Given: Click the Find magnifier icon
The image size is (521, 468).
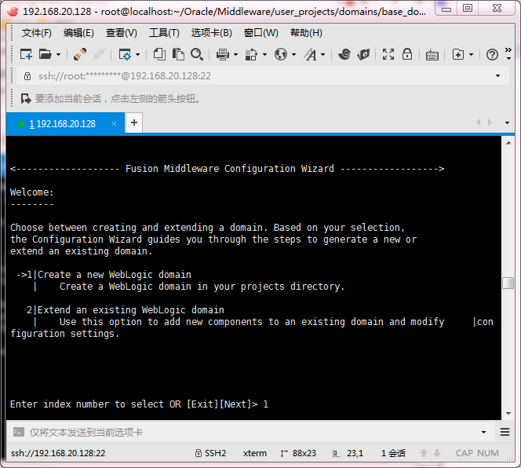Looking at the screenshot, I should point(197,54).
